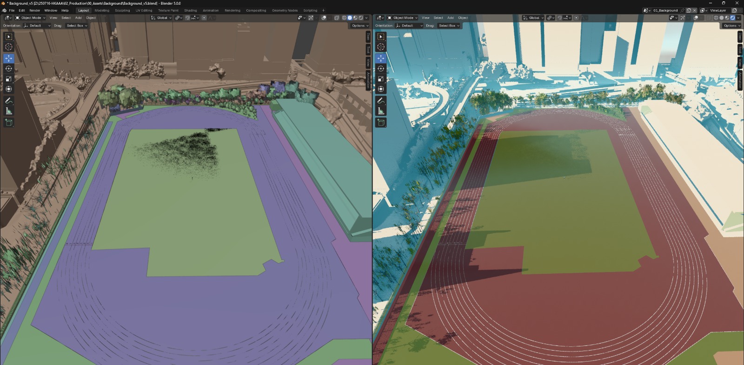Choose the Measure tool in right viewport
This screenshot has height=365, width=744.
click(x=381, y=111)
